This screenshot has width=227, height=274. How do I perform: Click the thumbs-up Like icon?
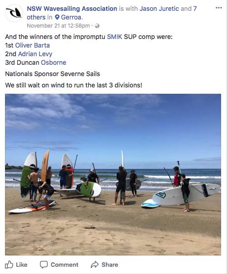9,264
